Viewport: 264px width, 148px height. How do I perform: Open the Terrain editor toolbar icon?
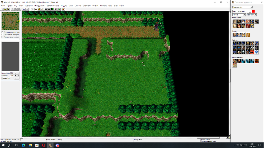click(36, 9)
